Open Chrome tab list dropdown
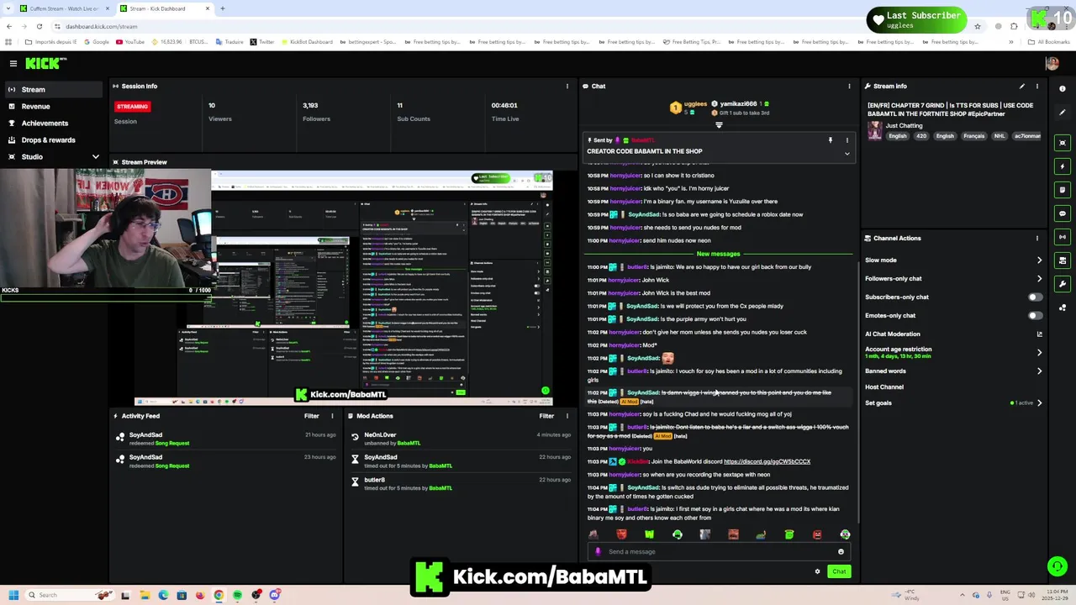The height and width of the screenshot is (605, 1076). pyautogui.click(x=8, y=8)
